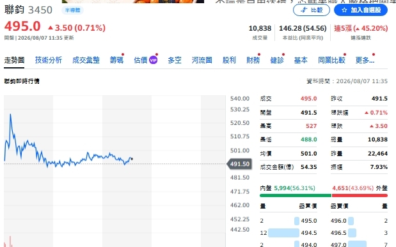Click the 491.50 previous close price marker
This screenshot has height=247, width=396.
(240, 164)
